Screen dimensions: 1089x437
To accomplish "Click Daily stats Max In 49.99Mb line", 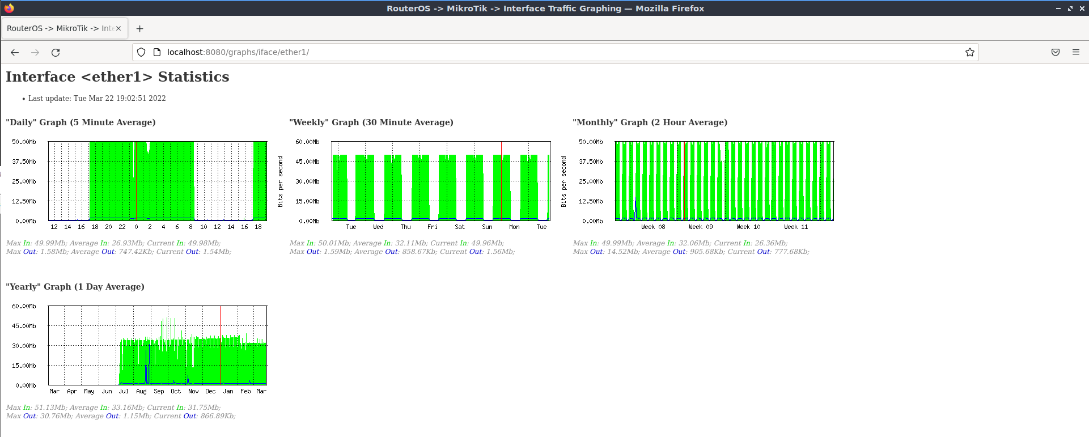I will pyautogui.click(x=113, y=243).
